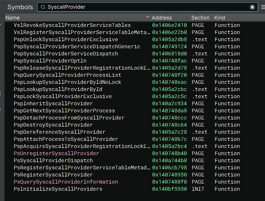Sort by the Address column header
The width and height of the screenshot is (265, 201).
click(x=170, y=18)
